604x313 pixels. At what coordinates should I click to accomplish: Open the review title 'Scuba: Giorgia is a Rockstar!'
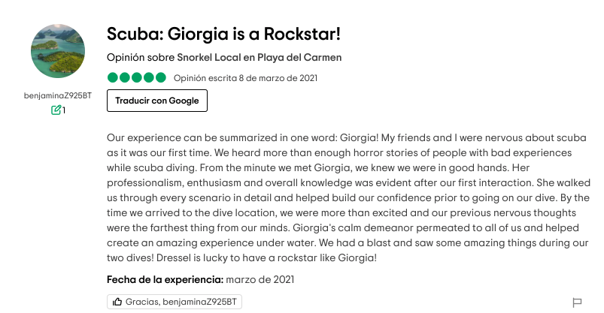click(x=223, y=34)
